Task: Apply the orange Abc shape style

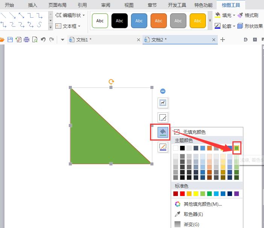Action: click(159, 21)
